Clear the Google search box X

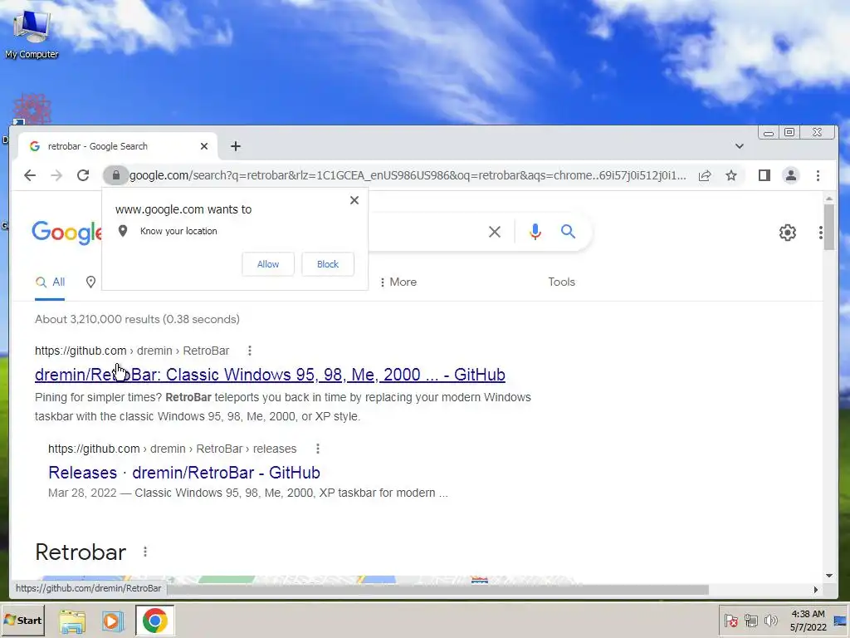495,233
